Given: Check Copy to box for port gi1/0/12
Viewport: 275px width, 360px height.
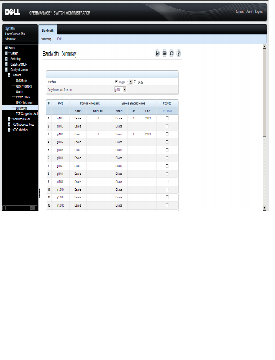Looking at the screenshot, I should coord(167,205).
